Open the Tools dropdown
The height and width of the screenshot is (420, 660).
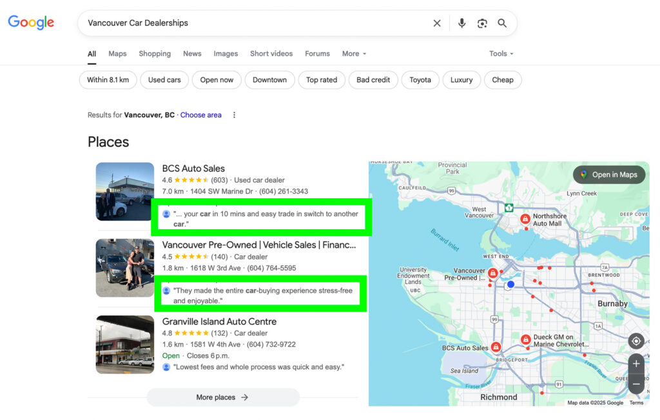click(x=501, y=54)
